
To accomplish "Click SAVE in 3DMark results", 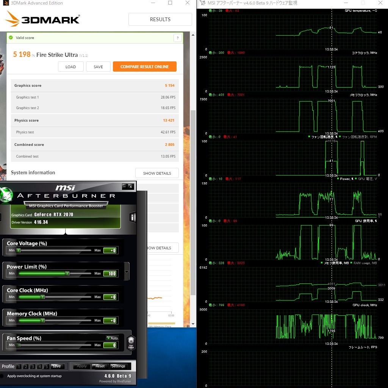I will pyautogui.click(x=98, y=67).
